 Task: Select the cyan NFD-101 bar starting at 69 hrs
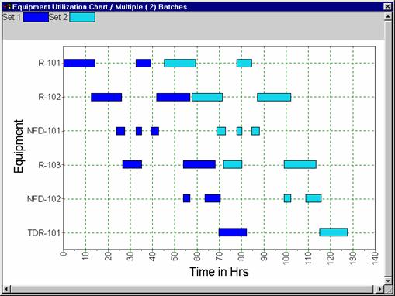[x=221, y=131]
